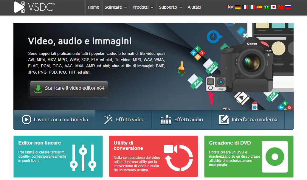307x180 pixels.
Task: Switch to Effetti audio tab
Action: pos(181,120)
